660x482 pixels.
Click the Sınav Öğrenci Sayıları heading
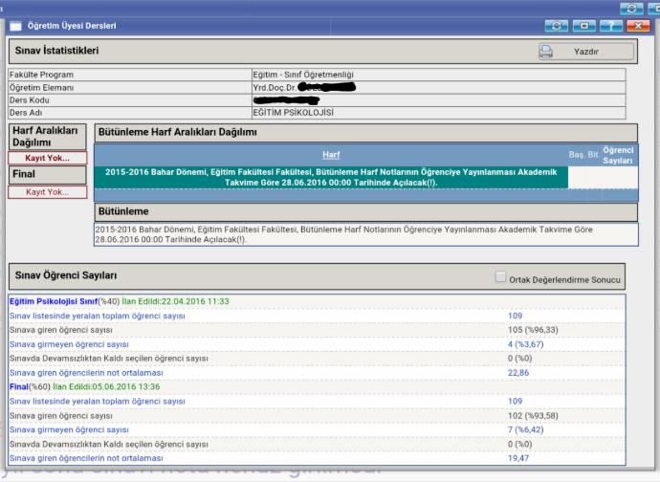[66, 275]
